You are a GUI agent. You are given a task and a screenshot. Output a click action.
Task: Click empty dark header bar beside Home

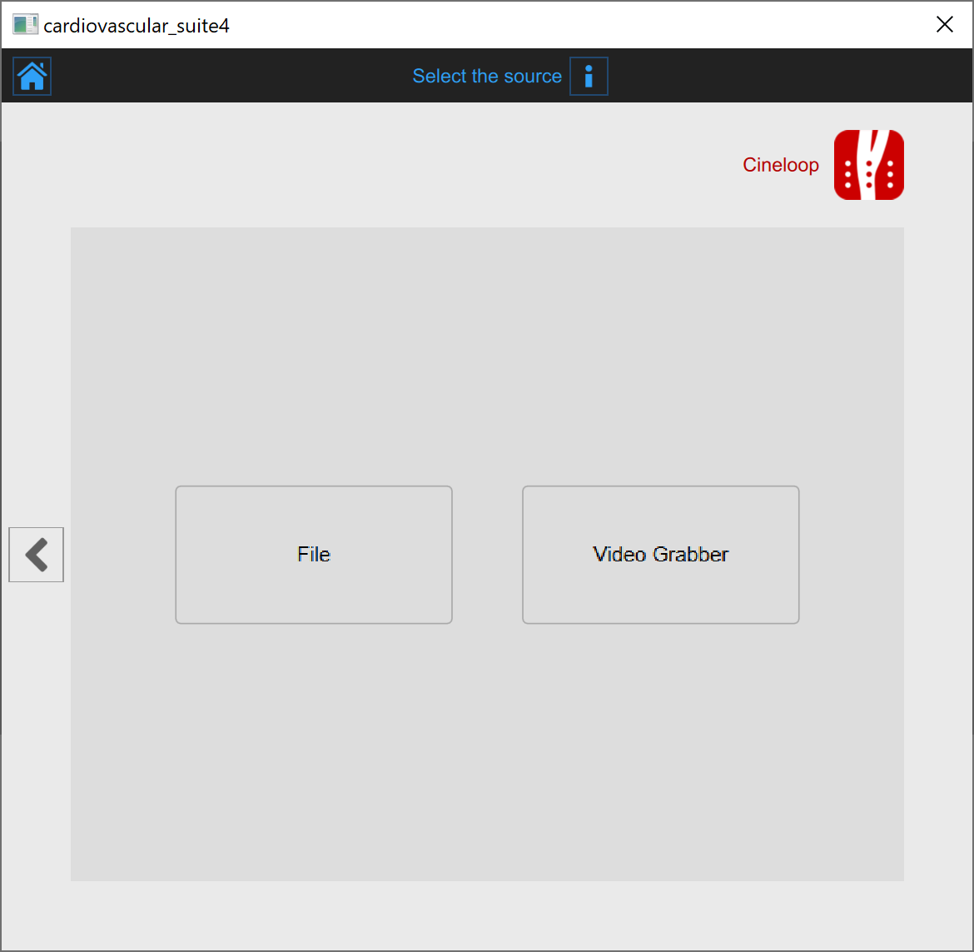[208, 77]
